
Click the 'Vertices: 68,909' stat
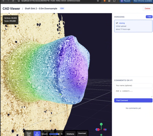(x=10, y=18)
